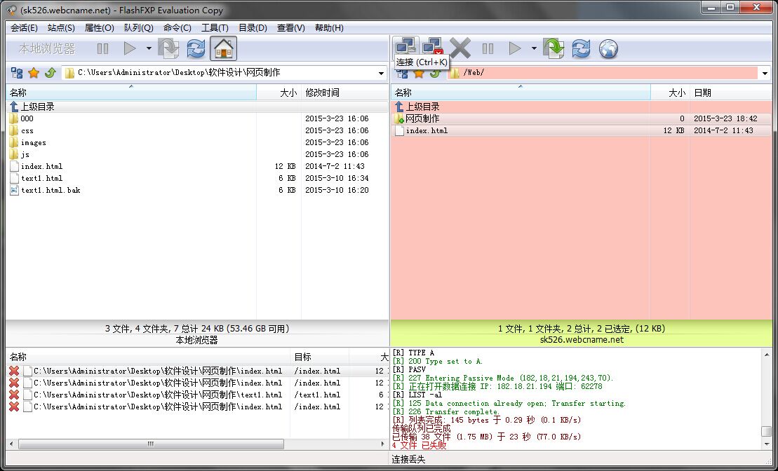Image resolution: width=778 pixels, height=471 pixels.
Task: Click the play icon in the local toolbar
Action: click(x=130, y=48)
